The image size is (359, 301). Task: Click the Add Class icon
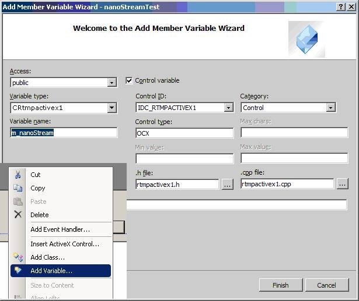18,257
